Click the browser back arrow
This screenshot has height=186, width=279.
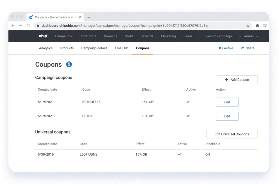[13, 26]
